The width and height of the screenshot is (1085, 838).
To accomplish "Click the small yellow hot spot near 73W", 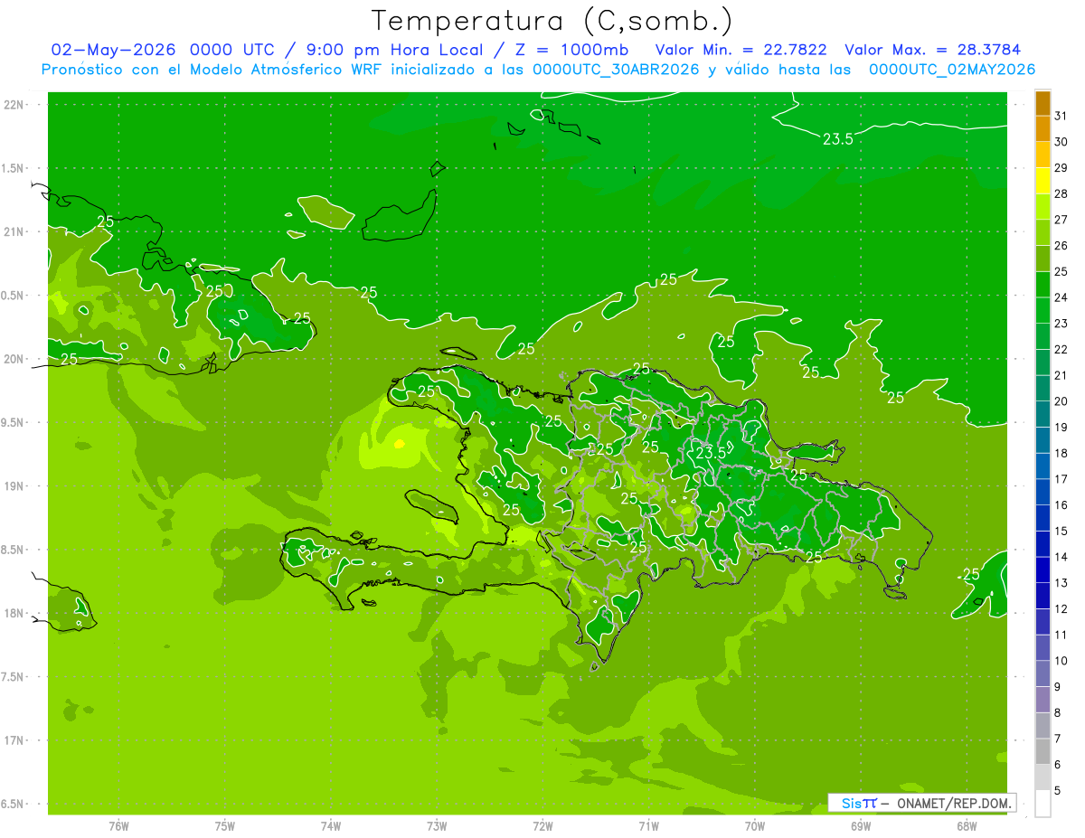I will pyautogui.click(x=400, y=443).
